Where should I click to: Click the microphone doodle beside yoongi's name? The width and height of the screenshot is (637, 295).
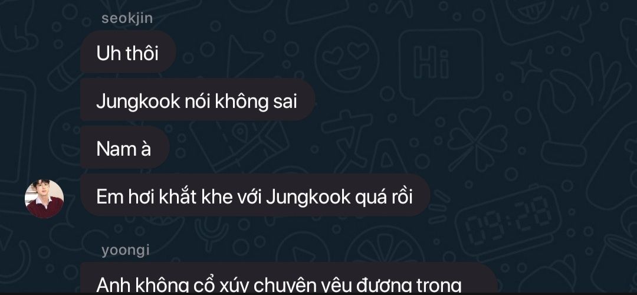tap(211, 234)
